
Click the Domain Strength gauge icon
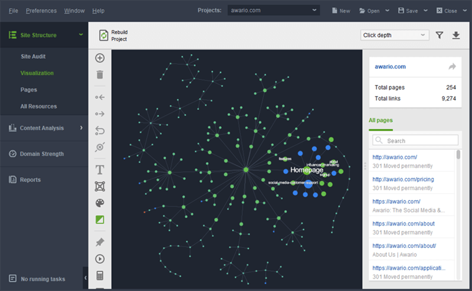pyautogui.click(x=12, y=153)
